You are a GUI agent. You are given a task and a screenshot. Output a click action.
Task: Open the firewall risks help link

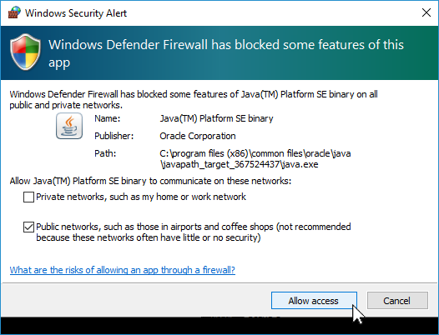123,270
